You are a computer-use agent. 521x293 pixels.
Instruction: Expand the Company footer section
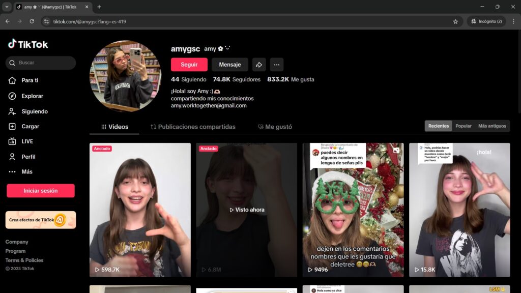click(x=17, y=242)
